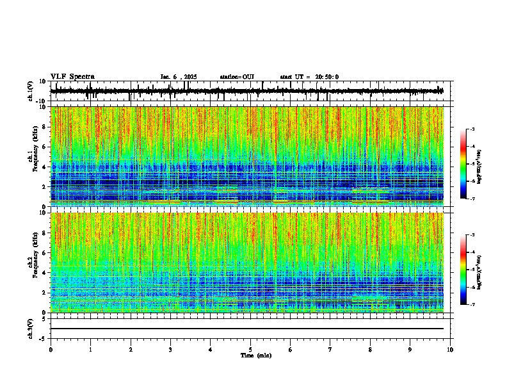Click time axis tick label "1"
The width and height of the screenshot is (507, 392).
(x=90, y=350)
